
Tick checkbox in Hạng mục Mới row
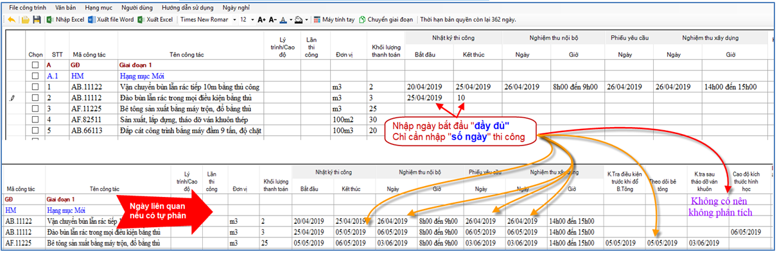35,76
